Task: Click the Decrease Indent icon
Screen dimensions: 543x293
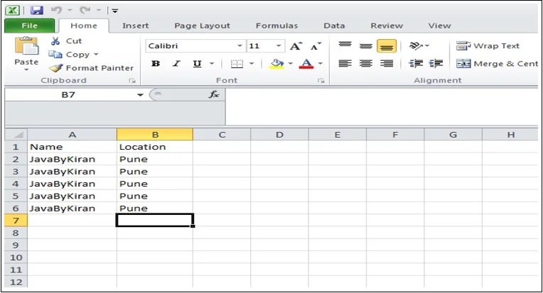Action: coord(416,64)
